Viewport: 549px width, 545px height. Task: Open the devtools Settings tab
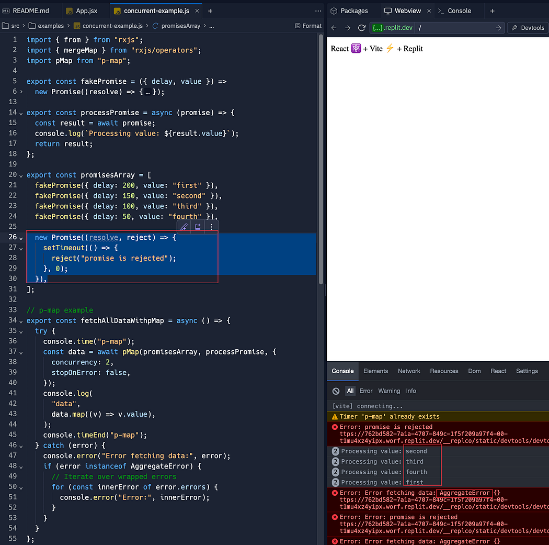click(527, 371)
